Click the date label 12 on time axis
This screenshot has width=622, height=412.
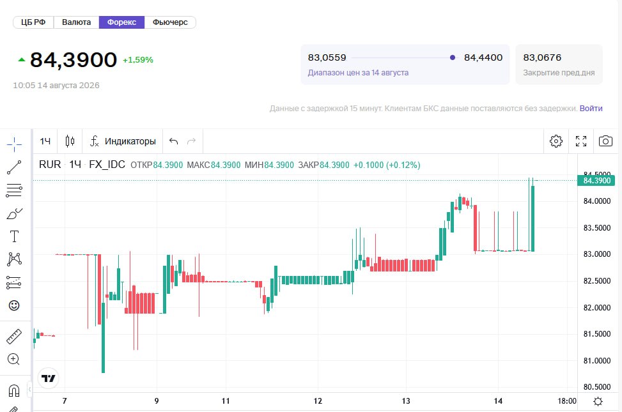(318, 401)
